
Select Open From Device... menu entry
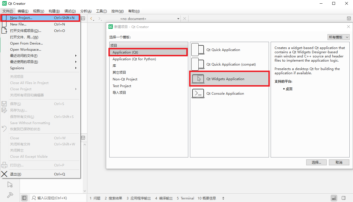coord(40,43)
